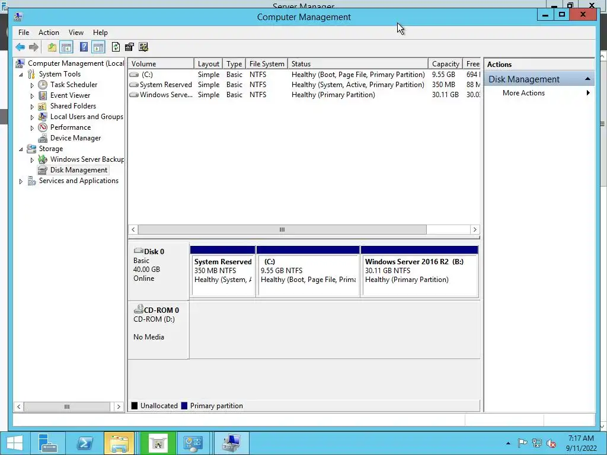Open the Action menu
Image resolution: width=607 pixels, height=455 pixels.
(x=49, y=33)
